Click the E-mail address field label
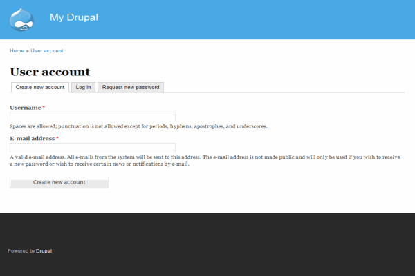The image size is (415, 276). 32,138
